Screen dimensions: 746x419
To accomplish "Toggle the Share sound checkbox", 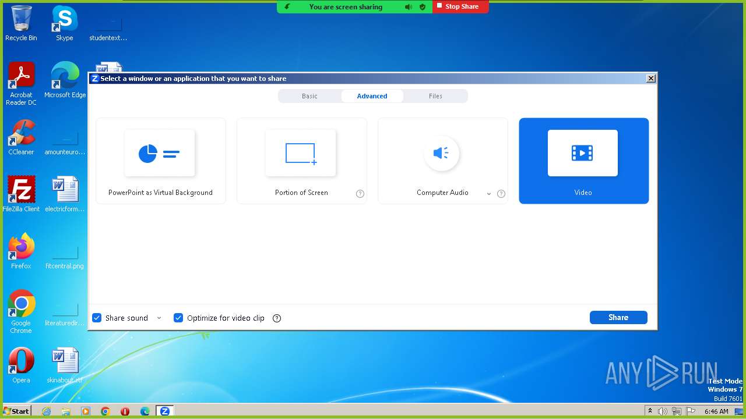I will (x=97, y=318).
